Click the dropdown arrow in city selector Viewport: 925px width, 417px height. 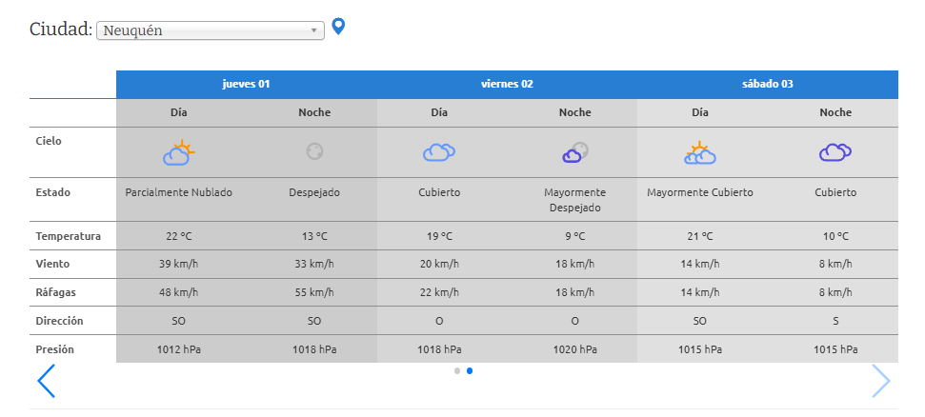pyautogui.click(x=314, y=30)
